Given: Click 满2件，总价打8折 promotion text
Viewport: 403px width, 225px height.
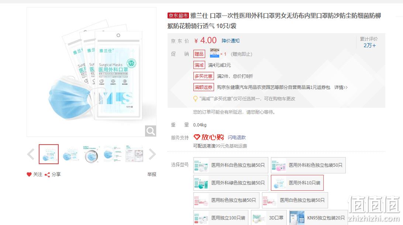Looking at the screenshot, I should point(235,76).
